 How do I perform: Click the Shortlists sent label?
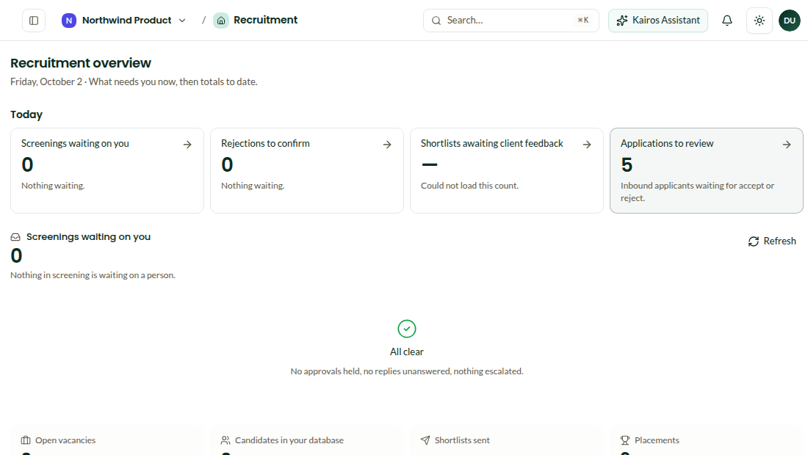point(462,440)
